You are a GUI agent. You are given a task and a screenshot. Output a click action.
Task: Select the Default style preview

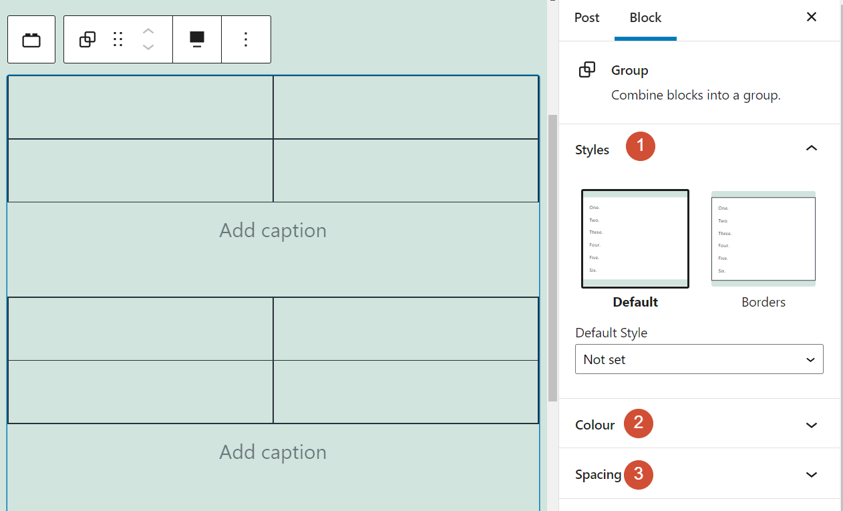tap(635, 238)
